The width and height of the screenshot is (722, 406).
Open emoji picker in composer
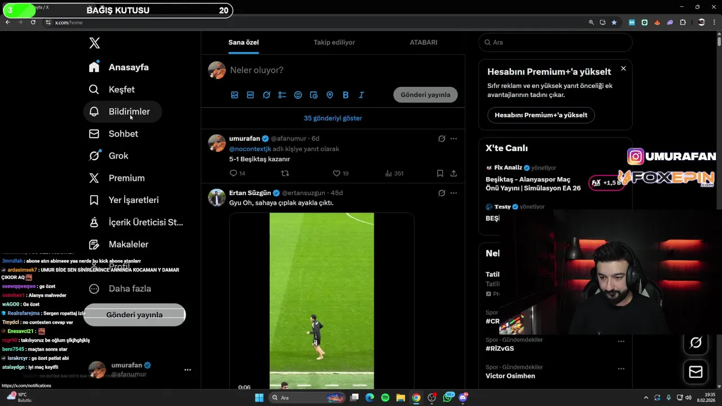(298, 95)
